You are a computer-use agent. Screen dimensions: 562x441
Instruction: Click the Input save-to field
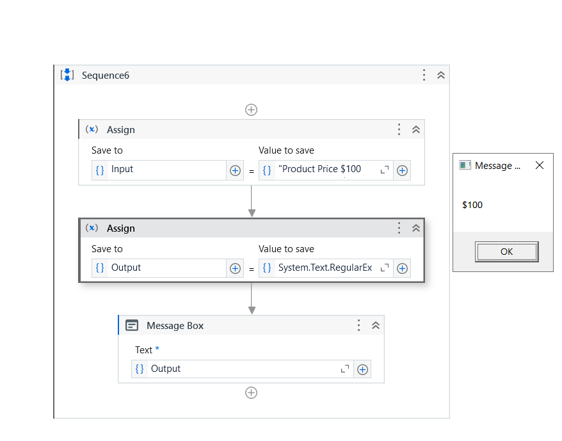(165, 170)
